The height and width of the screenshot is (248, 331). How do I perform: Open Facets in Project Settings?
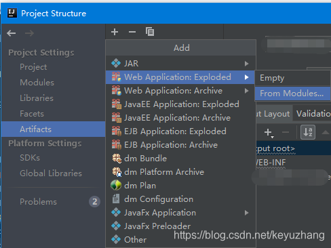coord(32,114)
